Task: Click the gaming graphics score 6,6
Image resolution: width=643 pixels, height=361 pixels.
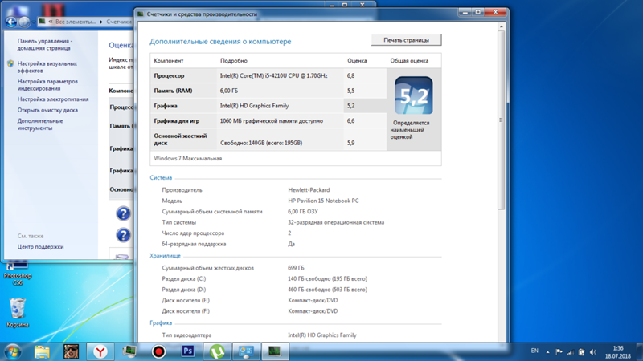Action: click(x=350, y=121)
